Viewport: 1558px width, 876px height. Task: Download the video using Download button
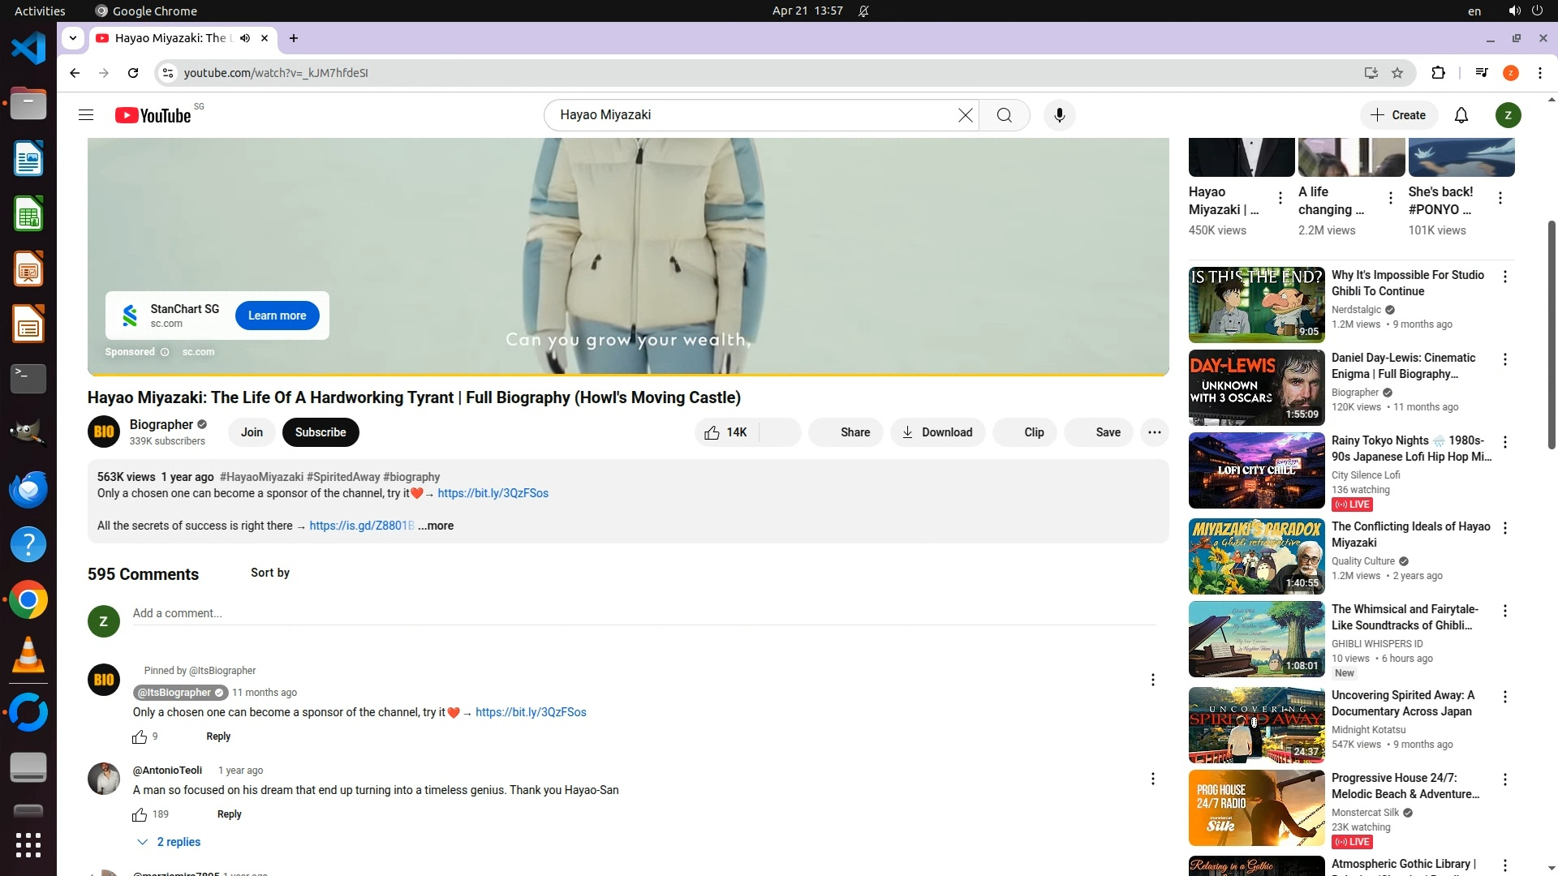[x=937, y=432]
